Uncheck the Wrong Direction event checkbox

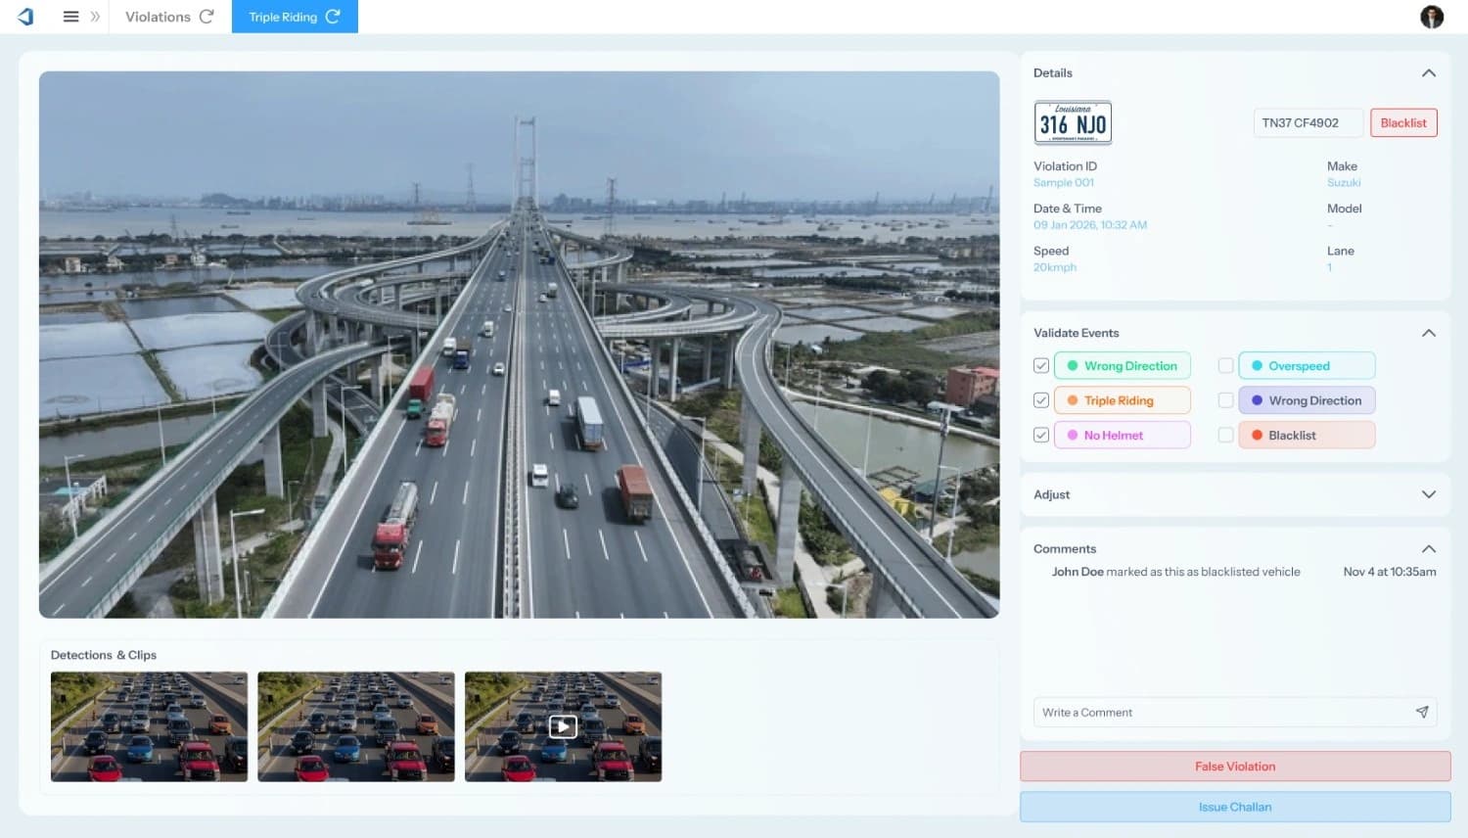pos(1041,365)
